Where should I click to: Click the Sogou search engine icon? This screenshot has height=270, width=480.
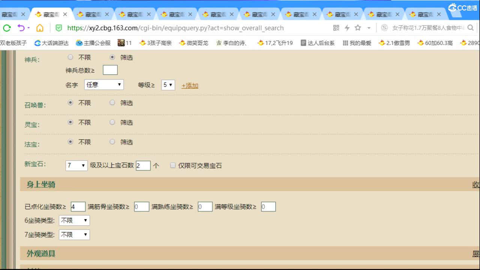tap(384, 28)
